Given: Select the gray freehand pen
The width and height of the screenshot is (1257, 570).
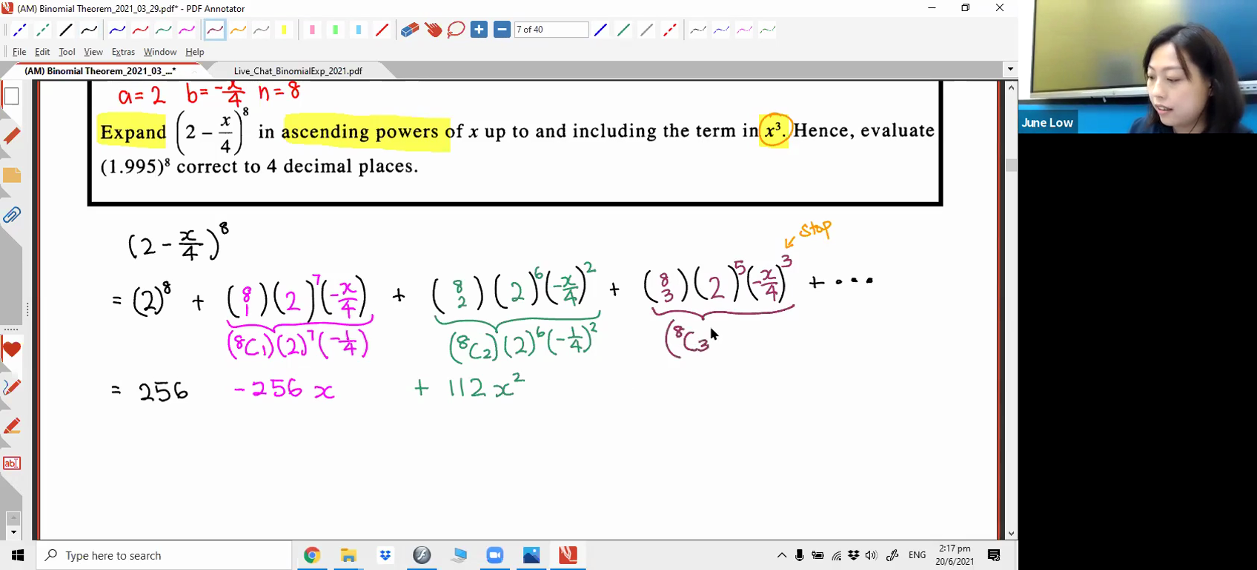Looking at the screenshot, I should (261, 30).
